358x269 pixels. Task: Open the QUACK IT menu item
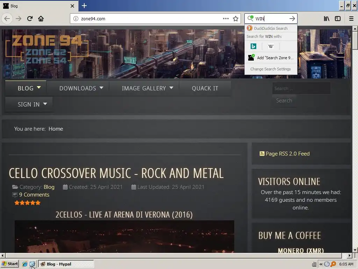pos(205,88)
